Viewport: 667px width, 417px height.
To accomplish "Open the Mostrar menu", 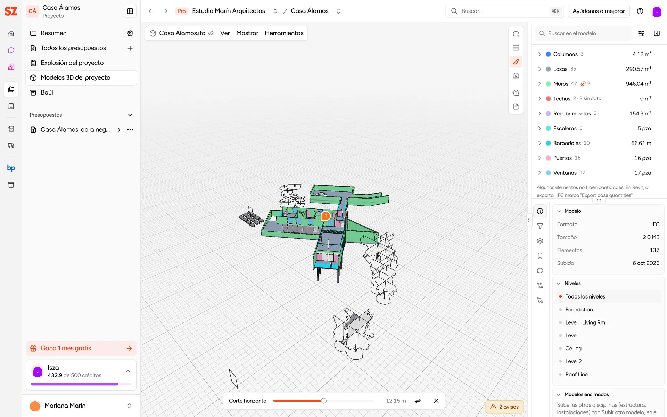I will (247, 33).
